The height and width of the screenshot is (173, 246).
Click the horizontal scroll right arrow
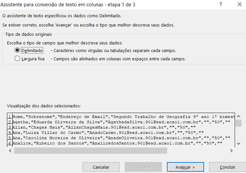pyautogui.click(x=231, y=150)
